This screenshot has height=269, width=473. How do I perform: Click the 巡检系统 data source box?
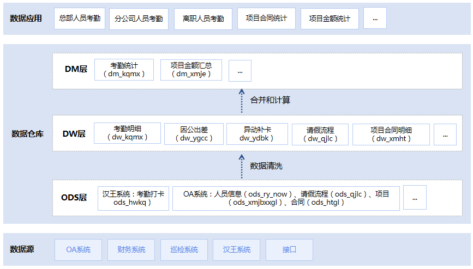(x=184, y=250)
